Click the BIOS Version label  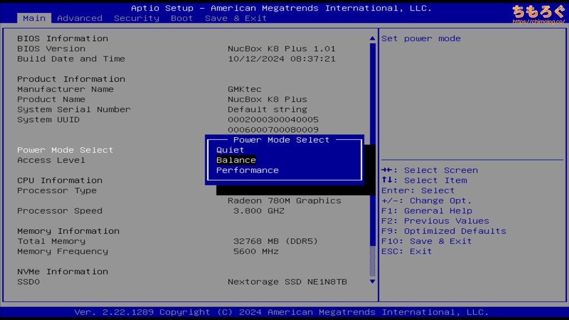pos(51,49)
